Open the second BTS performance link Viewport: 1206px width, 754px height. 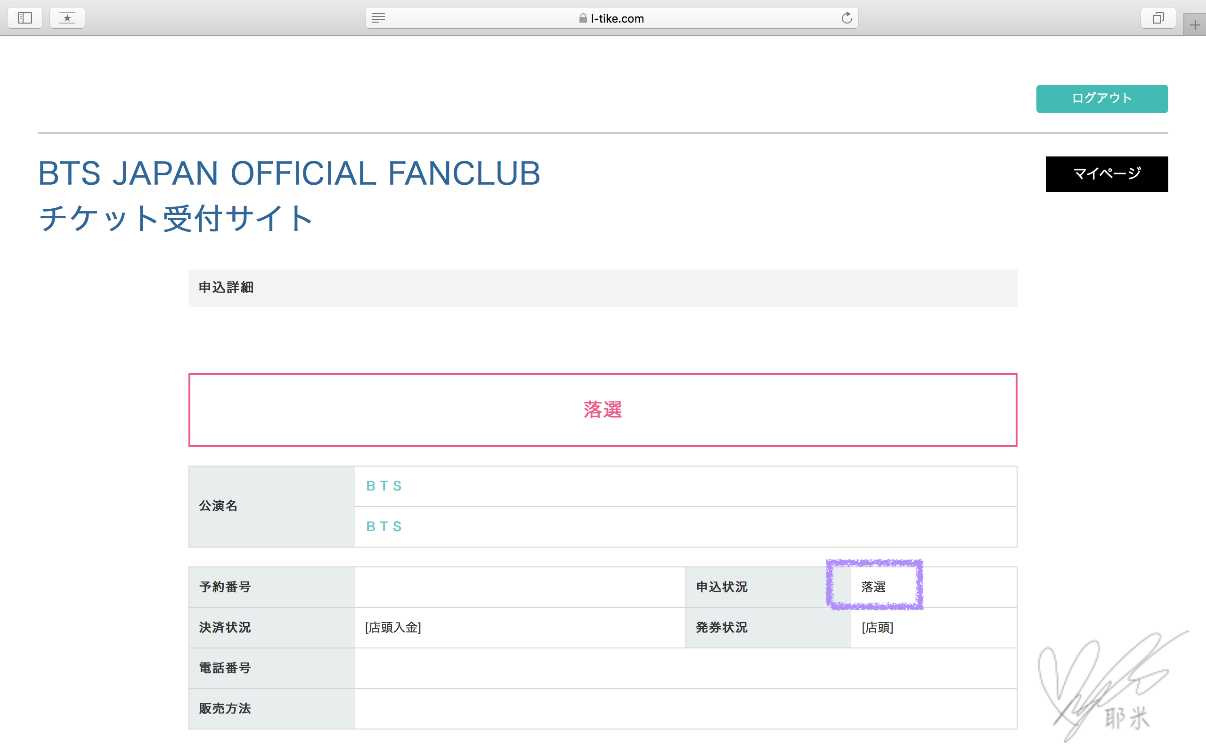tap(384, 526)
